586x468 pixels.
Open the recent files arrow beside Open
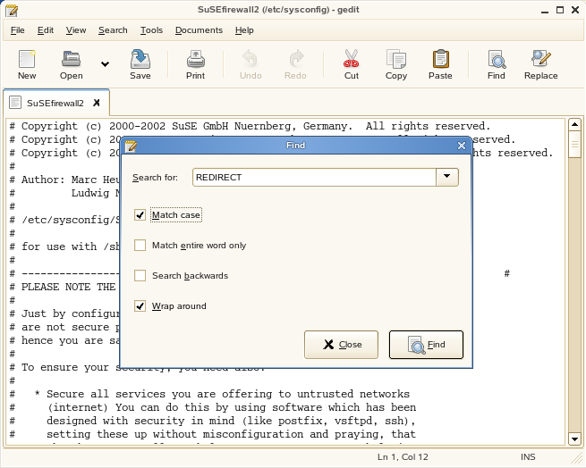point(105,64)
